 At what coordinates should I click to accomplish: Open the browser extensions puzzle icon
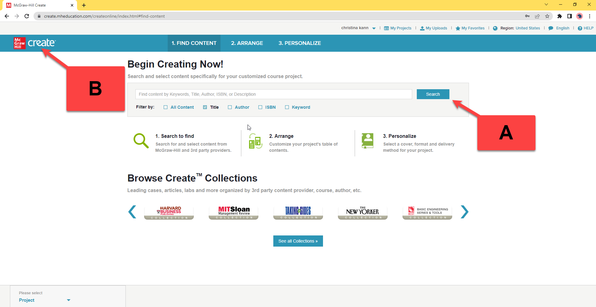[x=560, y=16]
